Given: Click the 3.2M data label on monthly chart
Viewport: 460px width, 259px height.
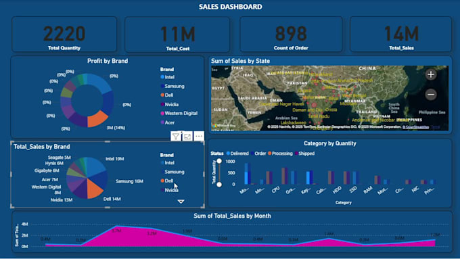Looking at the screenshot, I should click(x=152, y=234).
